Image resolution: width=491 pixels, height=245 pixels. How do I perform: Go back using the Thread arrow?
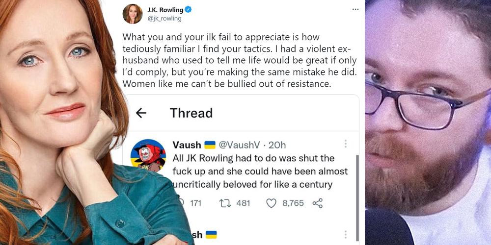pos(141,113)
